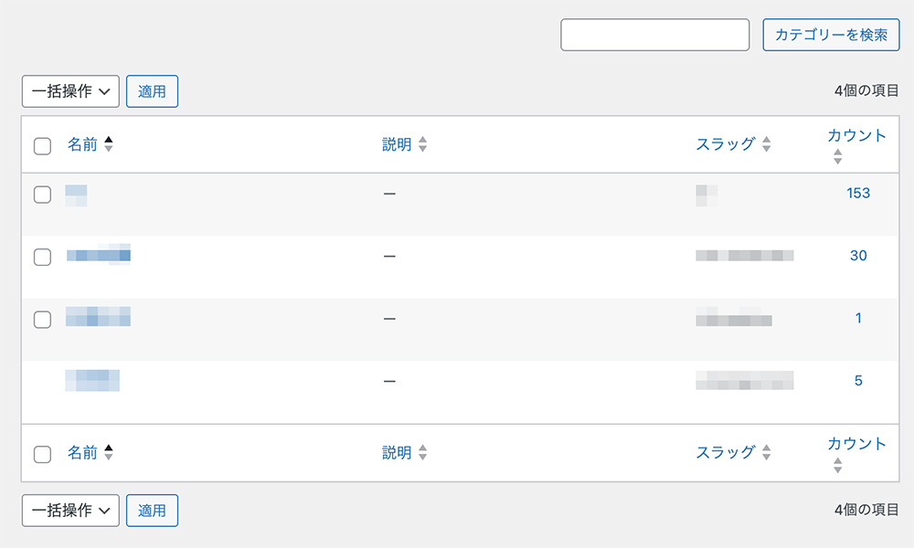Click sort arrows beside header スラッグ column
914x548 pixels.
click(x=766, y=144)
